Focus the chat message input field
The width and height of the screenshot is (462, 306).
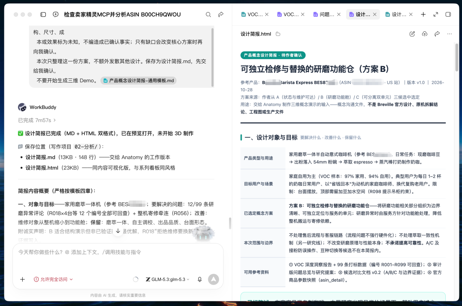(118, 252)
